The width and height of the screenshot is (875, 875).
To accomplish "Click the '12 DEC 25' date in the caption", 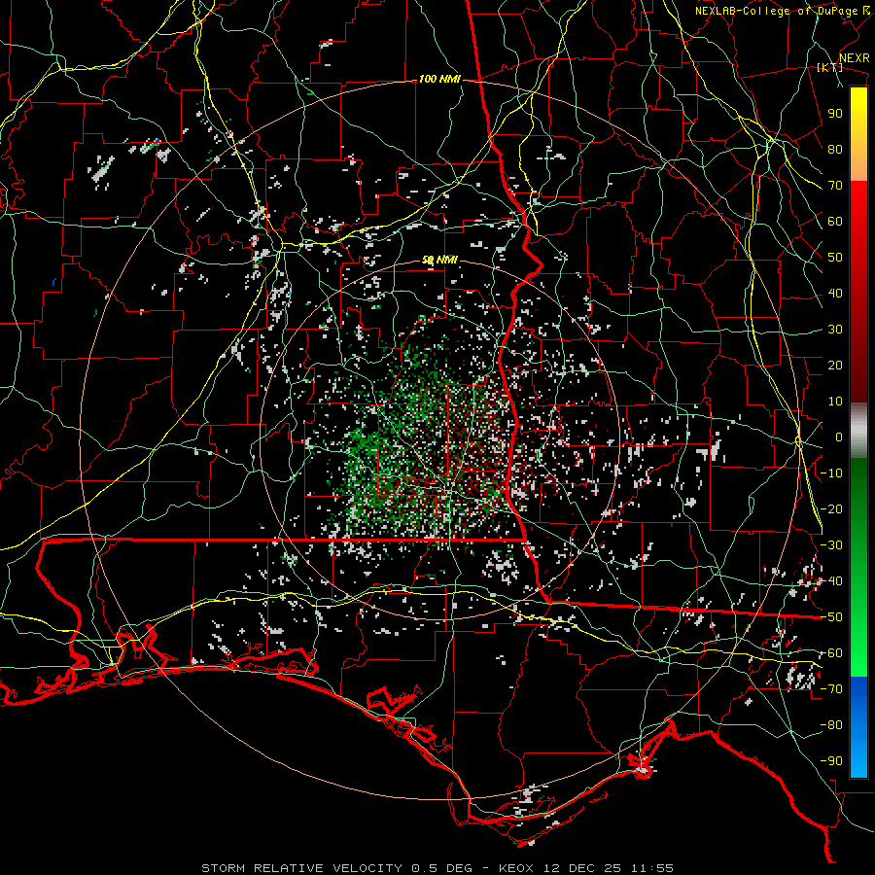I will [581, 868].
